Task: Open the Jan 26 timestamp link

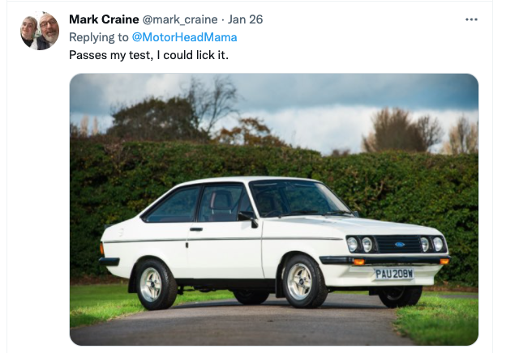Action: (244, 19)
